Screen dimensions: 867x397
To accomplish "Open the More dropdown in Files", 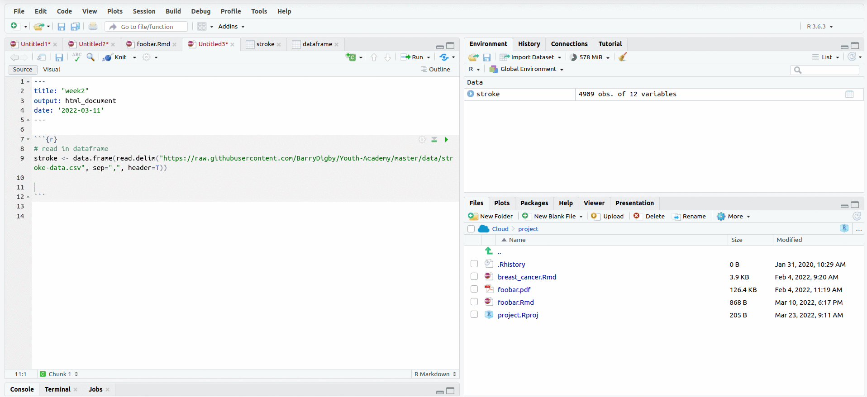I will point(734,216).
